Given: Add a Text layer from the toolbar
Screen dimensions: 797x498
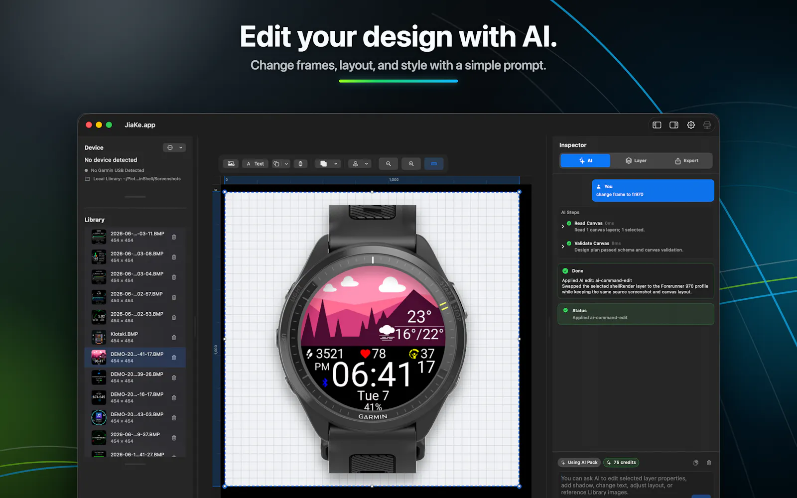Looking at the screenshot, I should 256,164.
